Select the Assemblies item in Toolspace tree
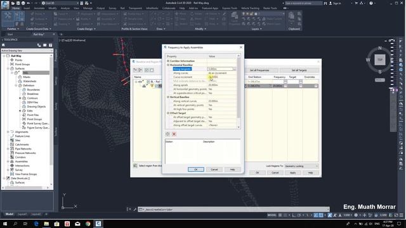The width and height of the screenshot is (406, 228). click(21, 161)
